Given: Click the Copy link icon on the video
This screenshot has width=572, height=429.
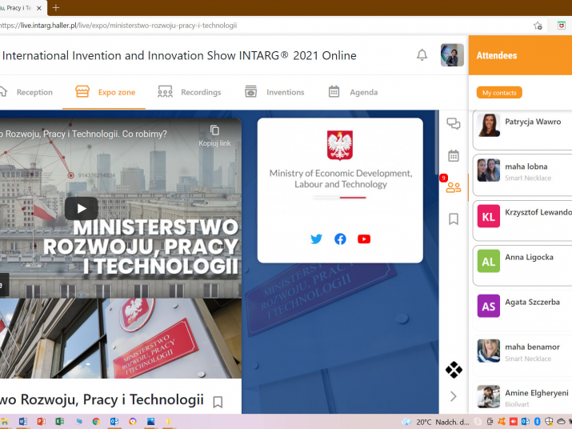Looking at the screenshot, I should [x=214, y=130].
